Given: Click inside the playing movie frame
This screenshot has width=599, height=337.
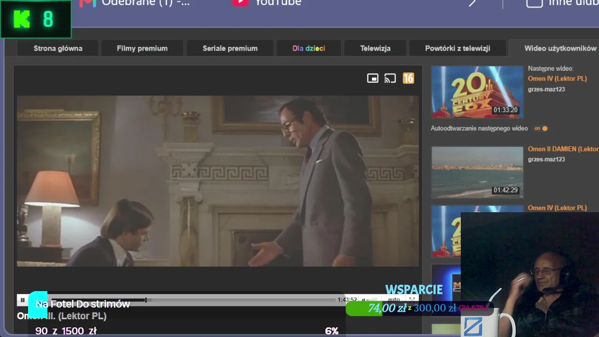Looking at the screenshot, I should point(218,181).
